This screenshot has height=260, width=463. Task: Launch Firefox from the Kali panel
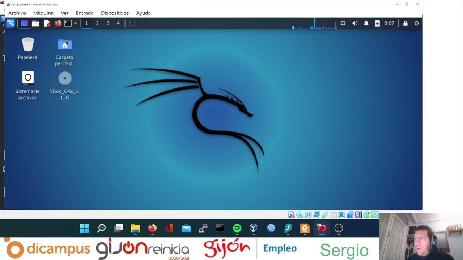[x=58, y=23]
